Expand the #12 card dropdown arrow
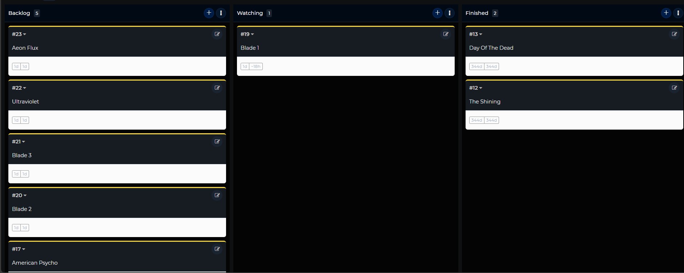684x273 pixels. point(480,88)
